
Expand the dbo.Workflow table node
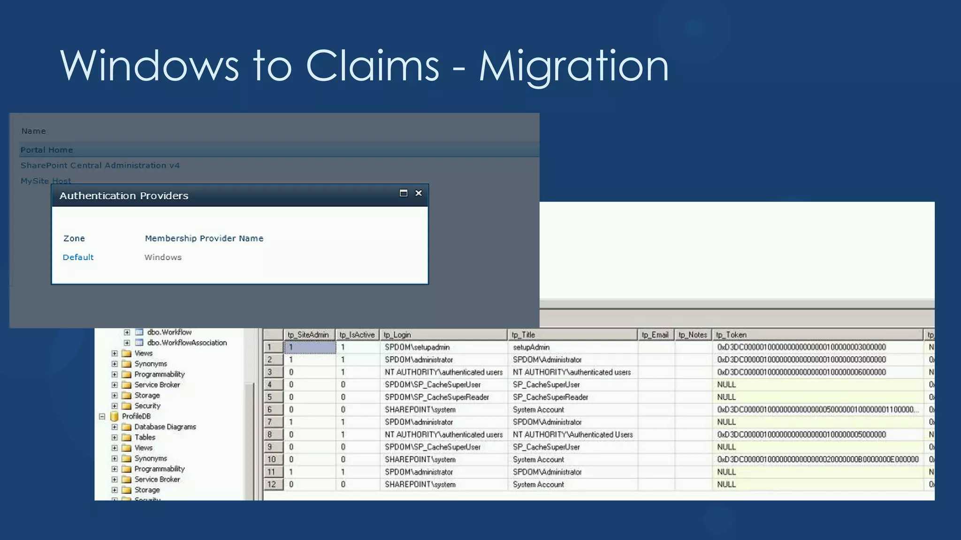[127, 332]
